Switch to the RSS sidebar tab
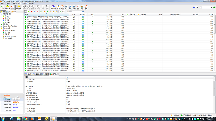The image size is (216, 121). tap(14, 12)
